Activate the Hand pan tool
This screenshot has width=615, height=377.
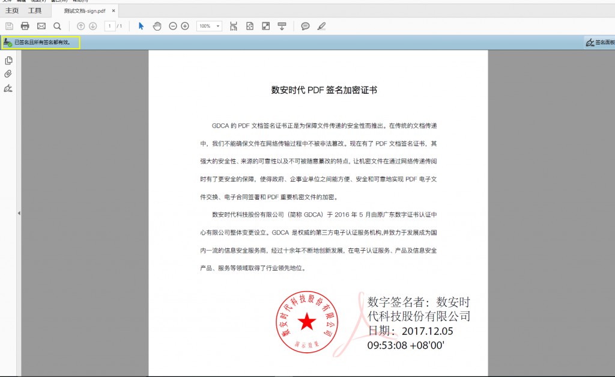tap(157, 26)
